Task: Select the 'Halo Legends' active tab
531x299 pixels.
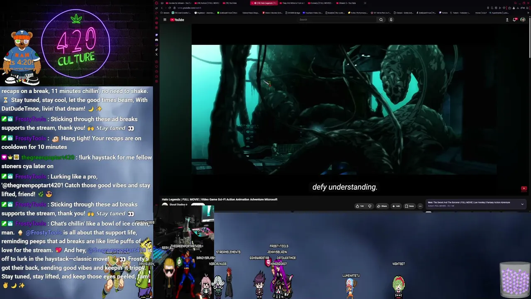Action: tap(264, 3)
